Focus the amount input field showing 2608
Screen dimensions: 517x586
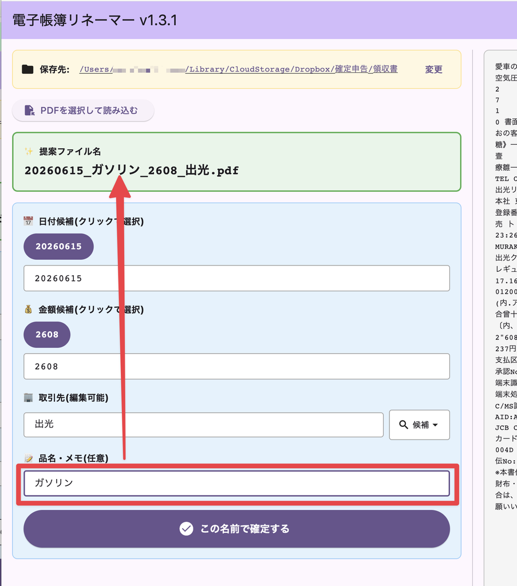(x=236, y=366)
